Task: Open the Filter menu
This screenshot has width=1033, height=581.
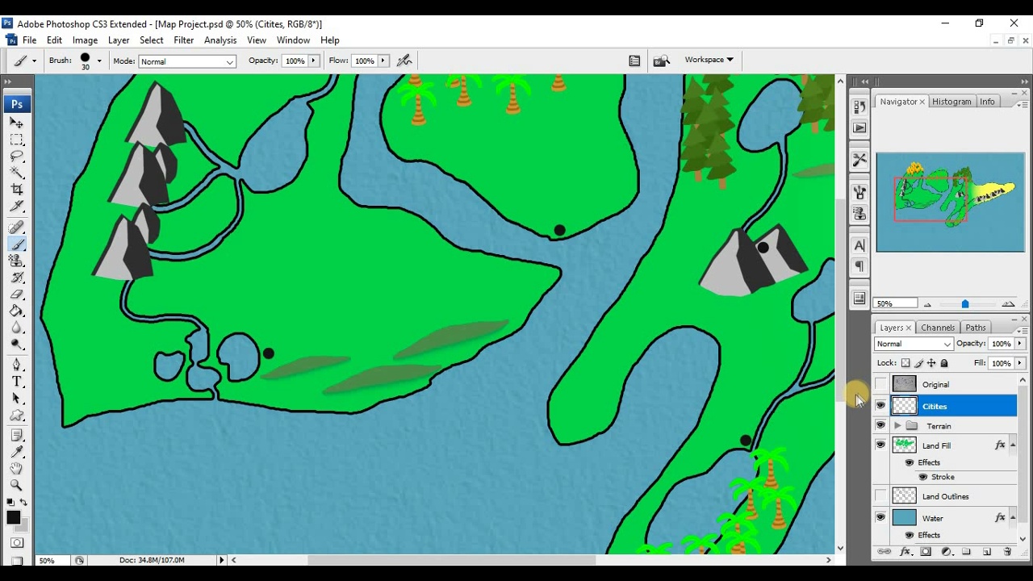Action: (x=183, y=40)
